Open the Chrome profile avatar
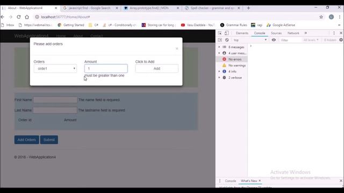 click(331, 17)
